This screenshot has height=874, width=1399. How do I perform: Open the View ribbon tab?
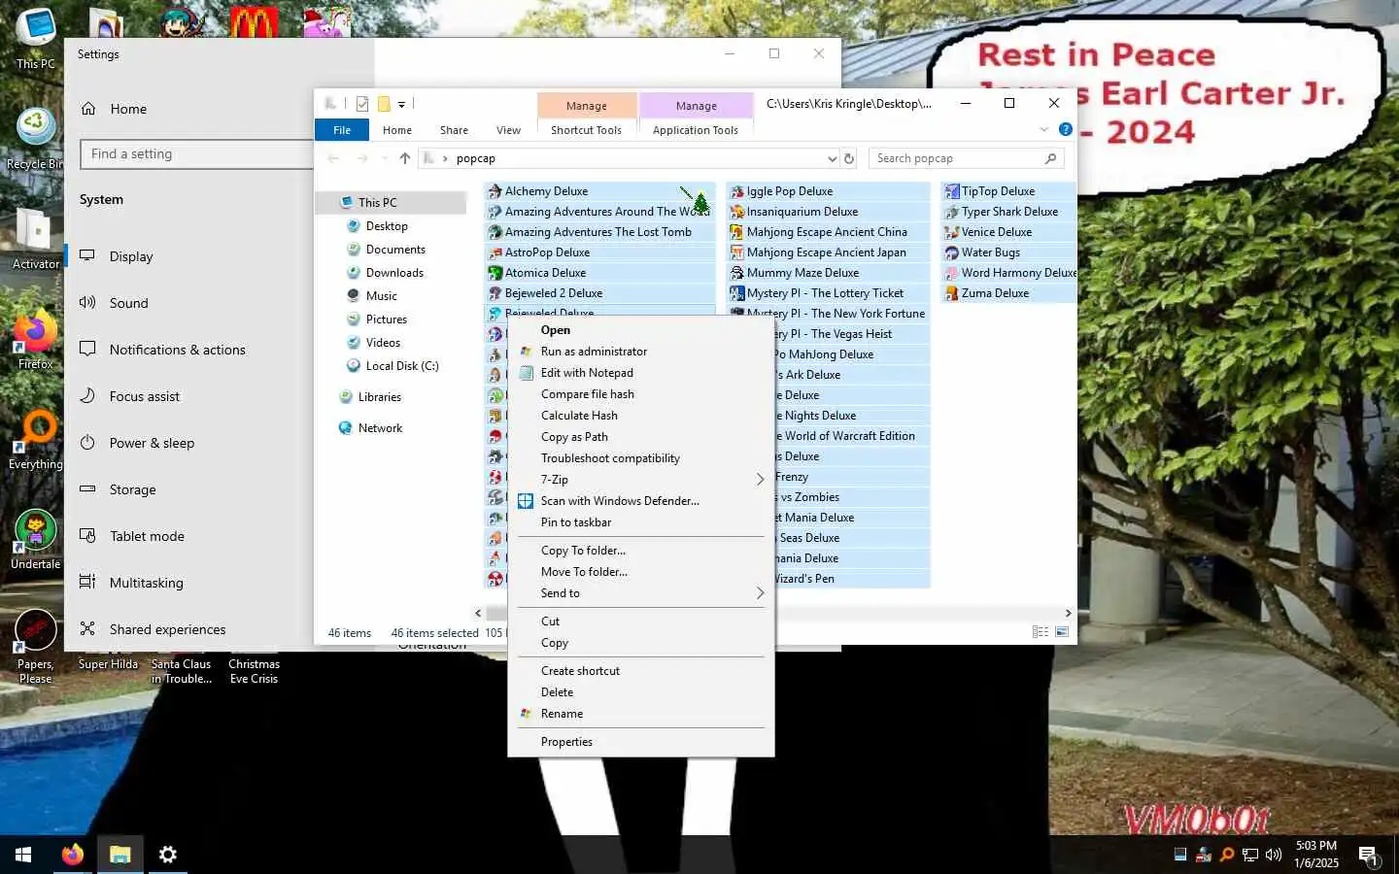[x=508, y=130]
